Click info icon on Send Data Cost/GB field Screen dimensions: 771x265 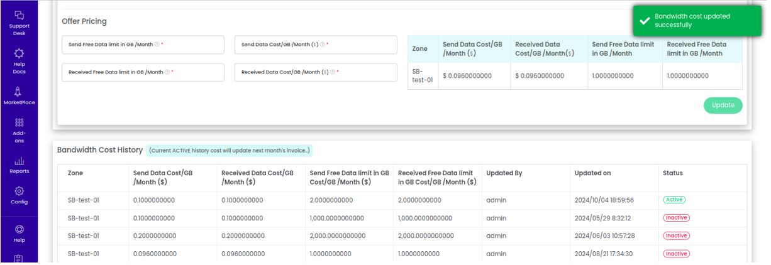pyautogui.click(x=323, y=45)
